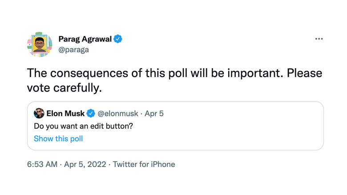Click the @elonmusk handle

117,113
